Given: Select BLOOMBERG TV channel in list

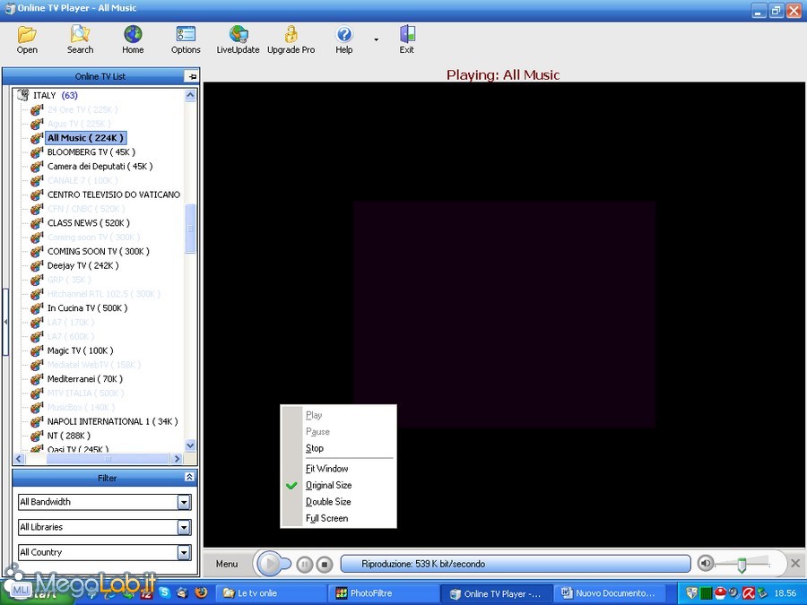Looking at the screenshot, I should [x=91, y=152].
